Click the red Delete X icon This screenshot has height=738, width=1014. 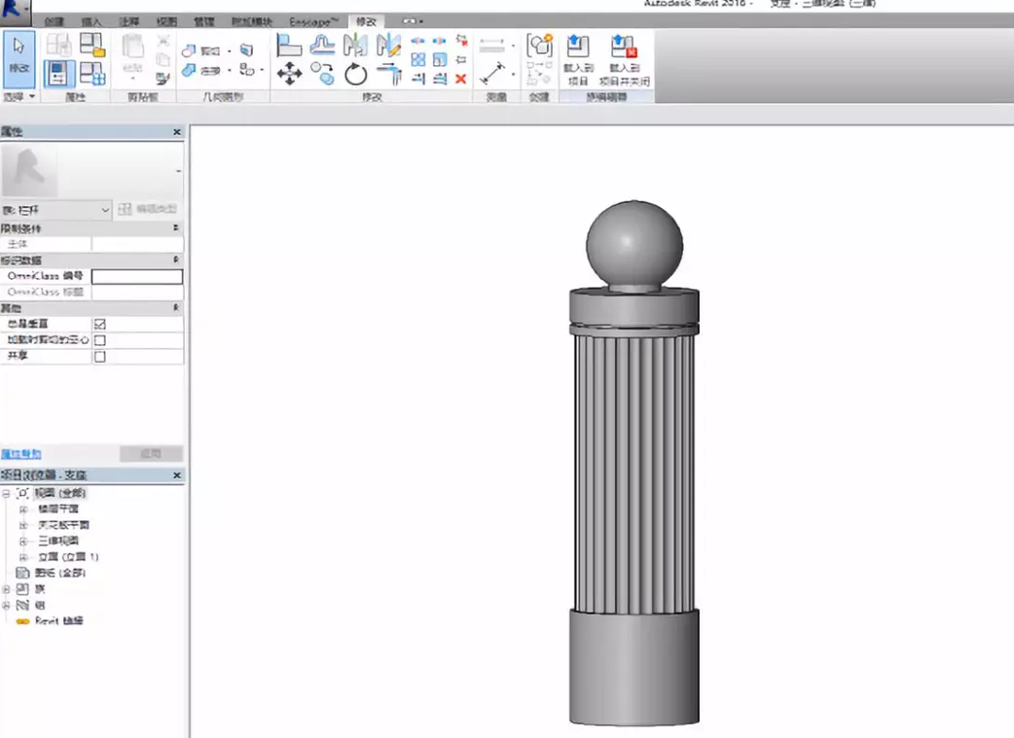pyautogui.click(x=460, y=78)
